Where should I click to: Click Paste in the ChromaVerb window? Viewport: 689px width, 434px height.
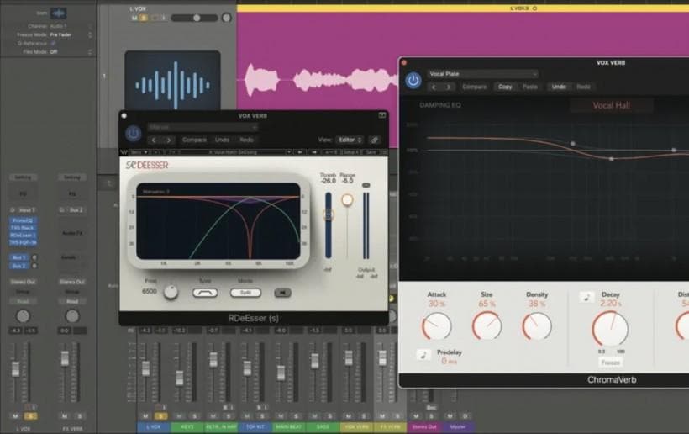click(x=530, y=87)
